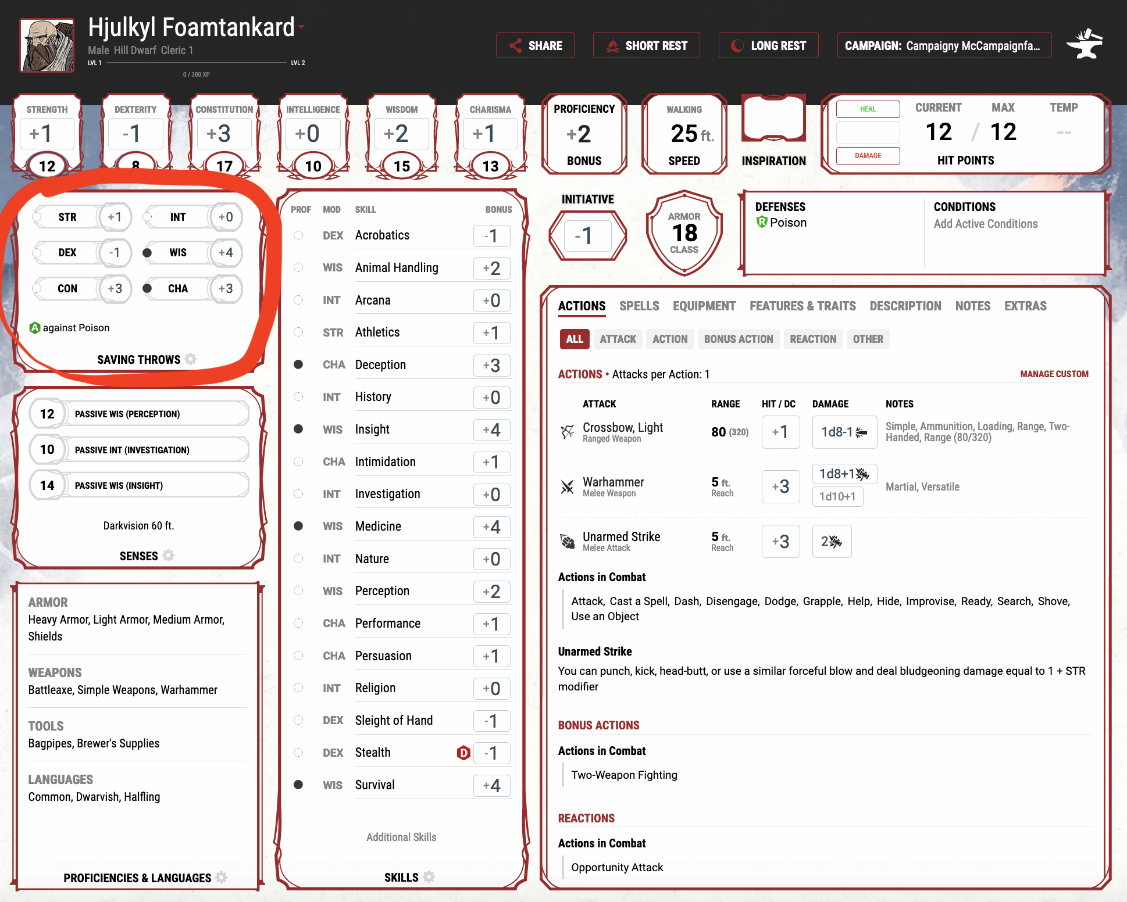Click the anvil builder icon
Viewport: 1127px width, 902px height.
coord(1085,45)
